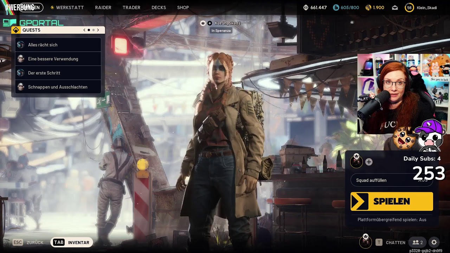This screenshot has width=450, height=253.
Task: Click the trader portrait beside 'Eine bessere Verwendung'
Action: (21, 59)
